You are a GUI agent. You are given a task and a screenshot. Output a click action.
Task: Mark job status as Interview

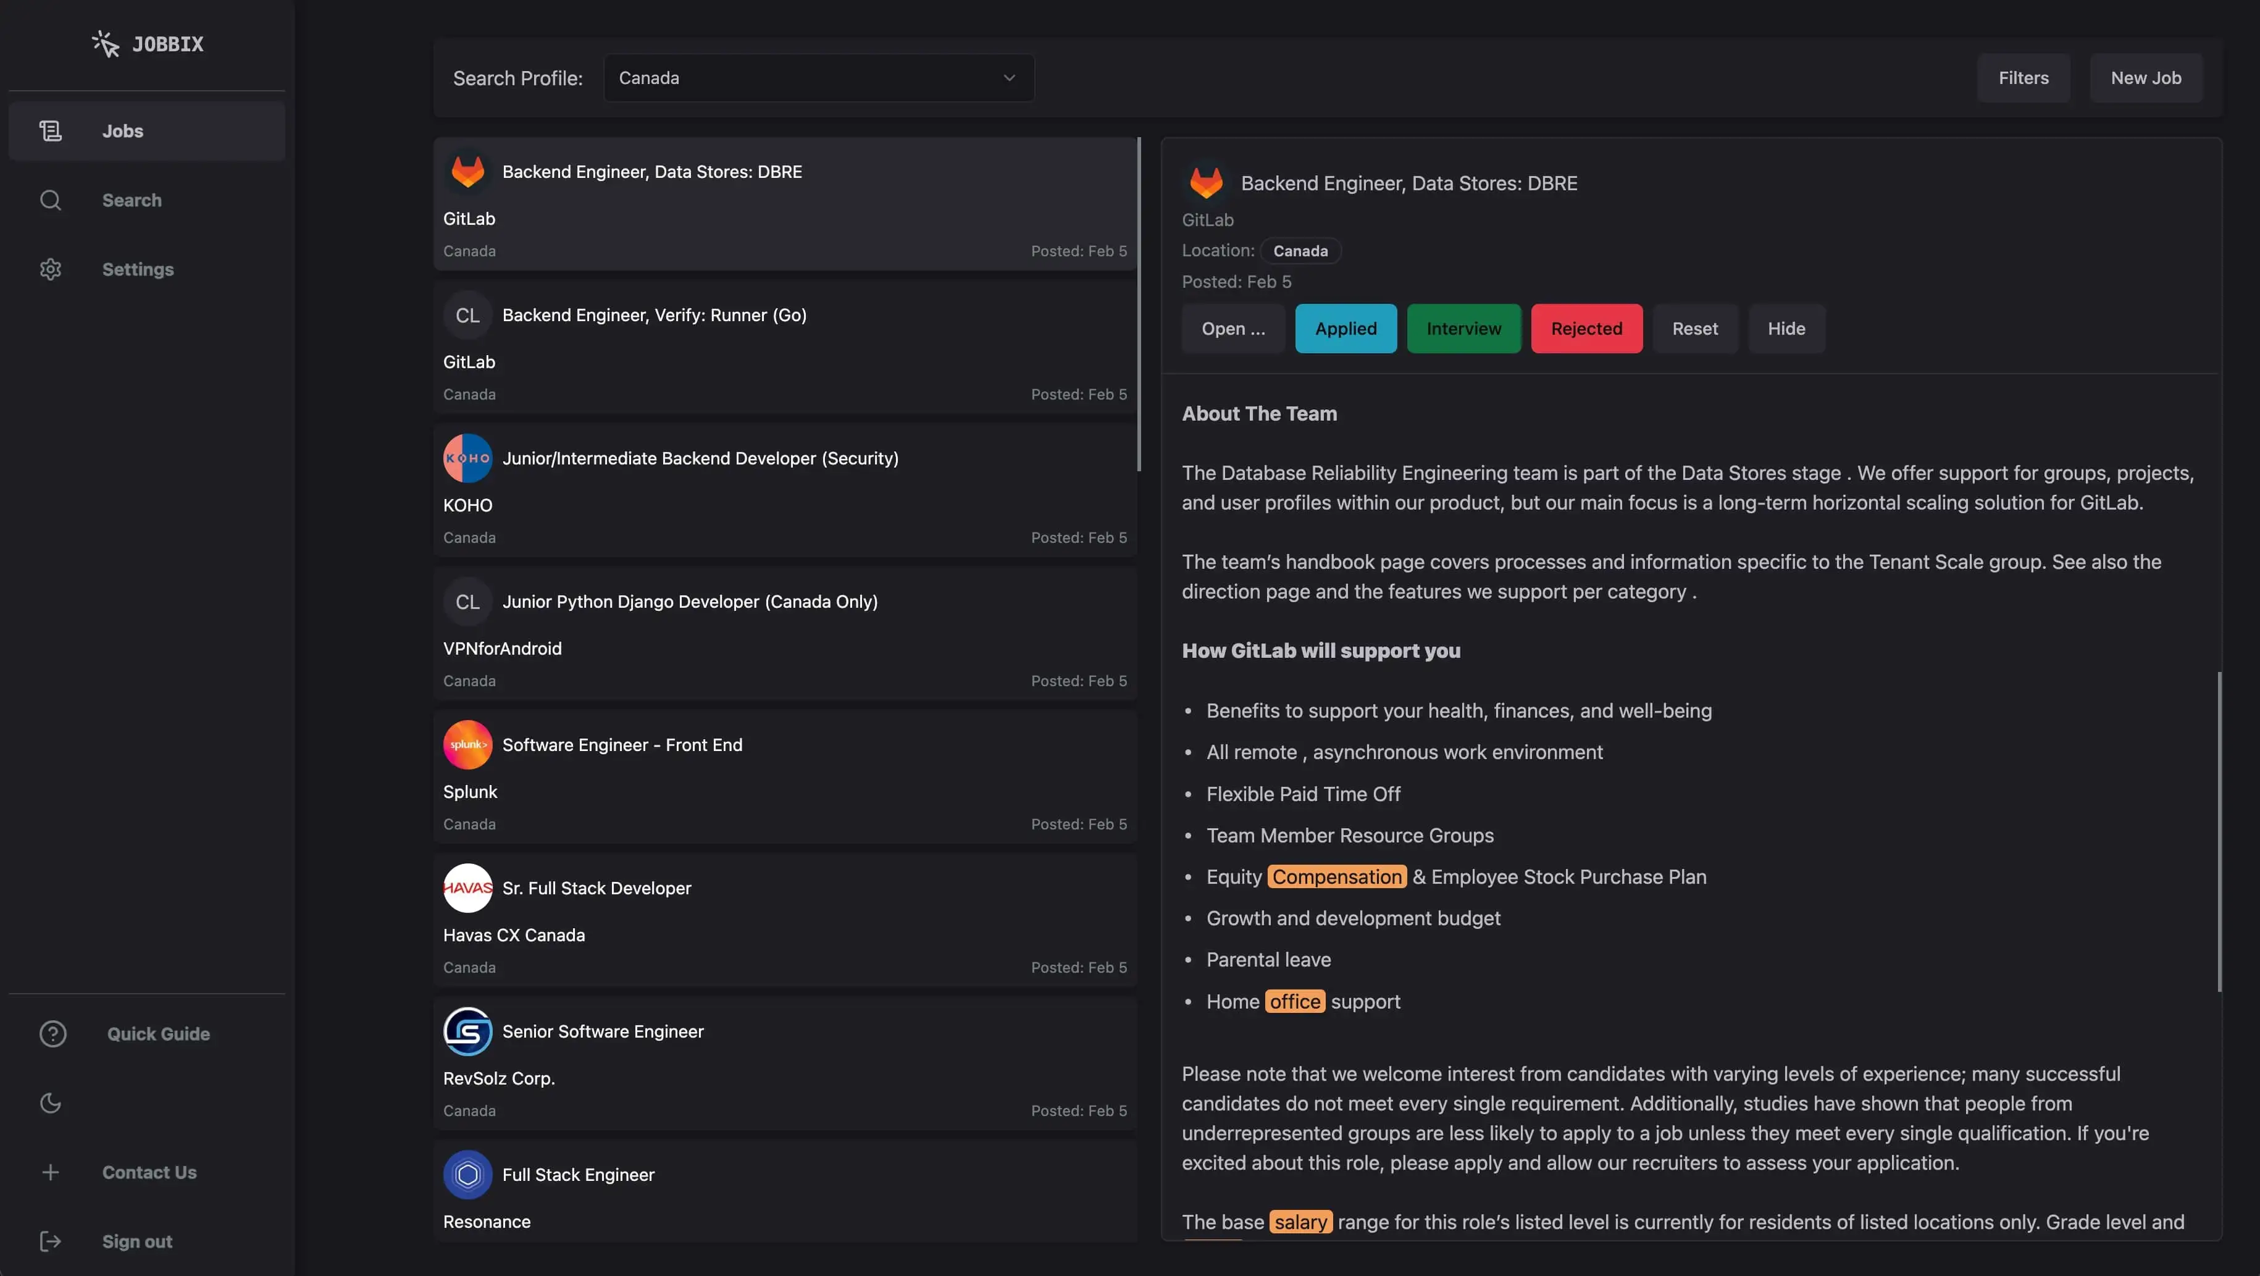[1462, 329]
